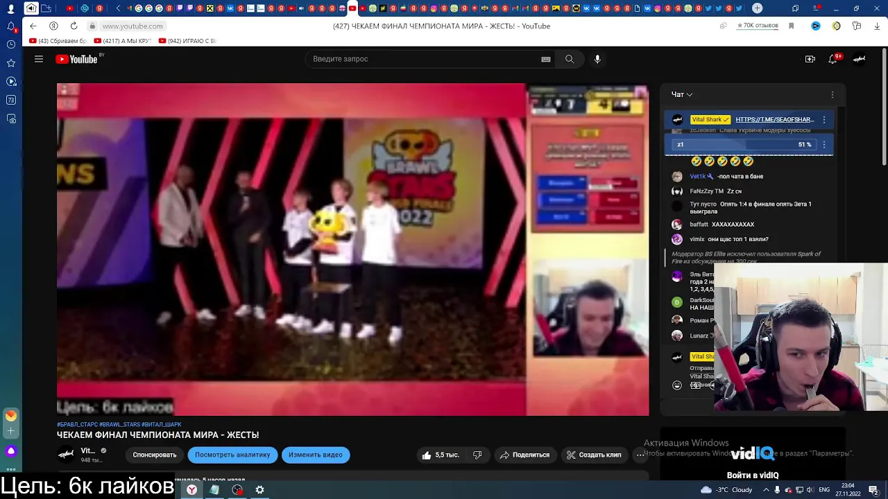
Task: Click chat message 'они щас топ 1 взяли?'
Action: coord(738,239)
